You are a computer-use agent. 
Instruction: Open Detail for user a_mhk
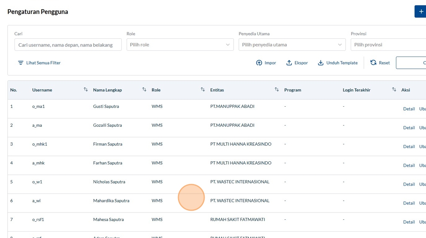(409, 165)
